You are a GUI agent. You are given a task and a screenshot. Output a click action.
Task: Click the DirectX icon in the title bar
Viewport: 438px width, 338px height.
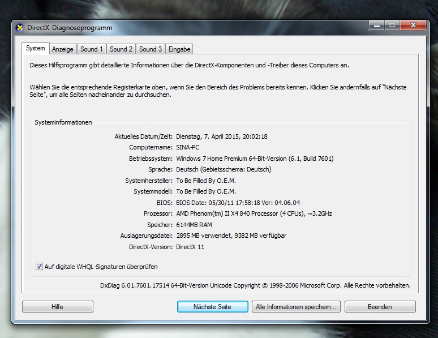(x=20, y=28)
